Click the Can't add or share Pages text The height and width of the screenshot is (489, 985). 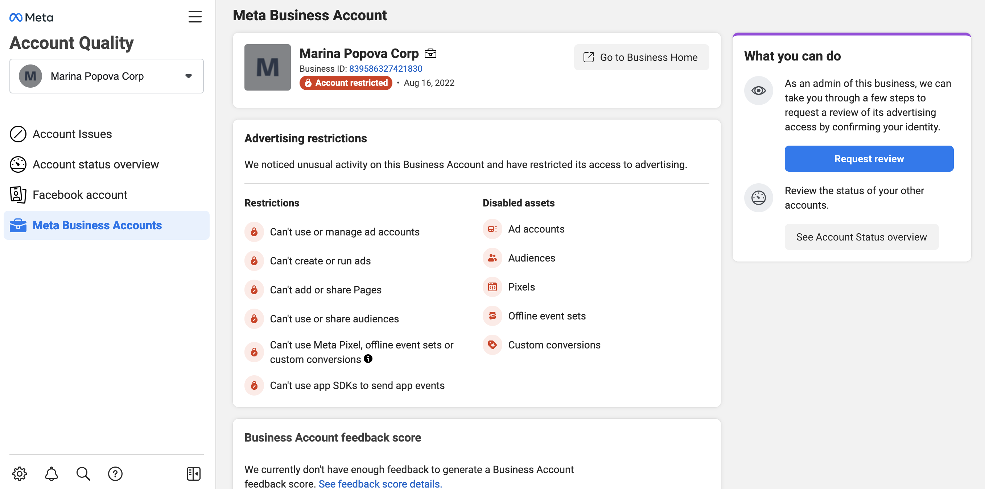click(x=326, y=291)
